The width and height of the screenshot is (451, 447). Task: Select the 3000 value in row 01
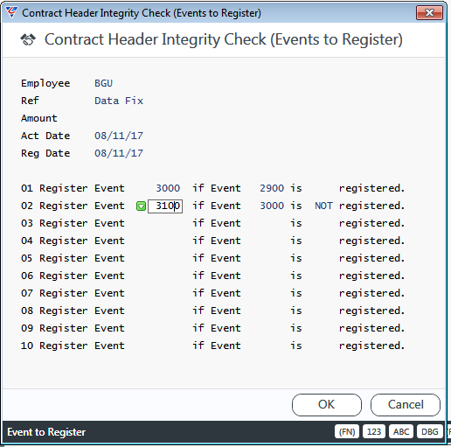(x=168, y=188)
